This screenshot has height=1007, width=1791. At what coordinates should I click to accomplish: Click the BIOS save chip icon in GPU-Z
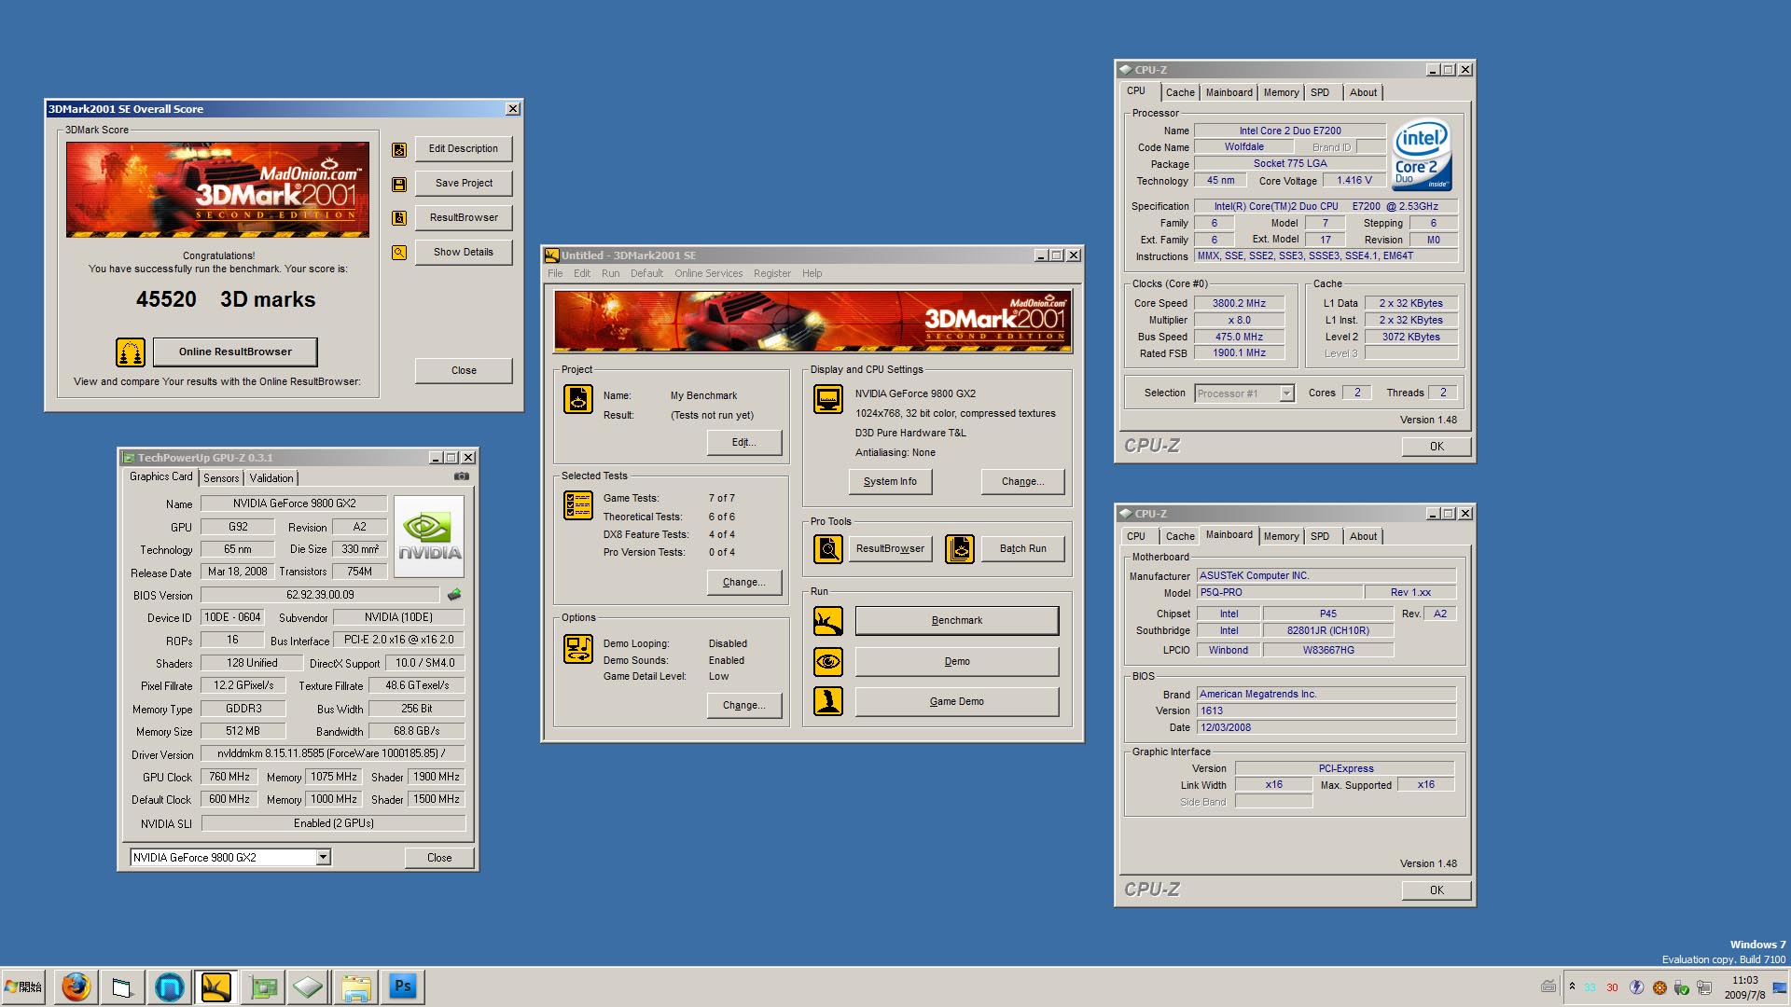pyautogui.click(x=454, y=595)
